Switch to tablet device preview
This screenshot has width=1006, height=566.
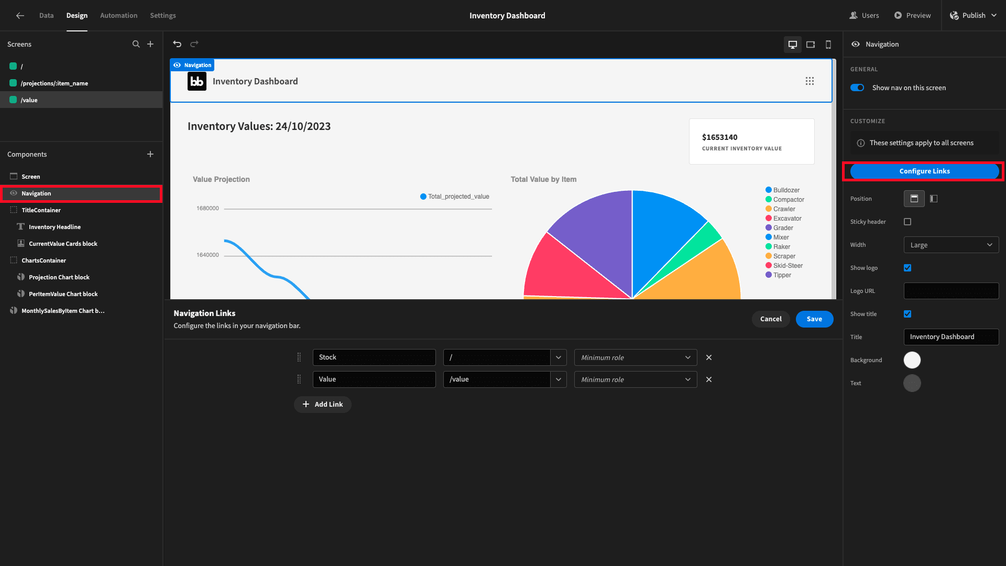click(811, 45)
